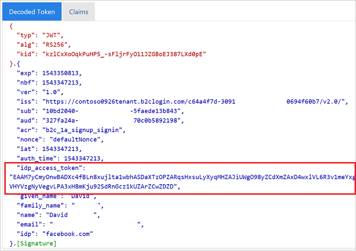Select the "iat": 1543347213 line

[x=49, y=149]
